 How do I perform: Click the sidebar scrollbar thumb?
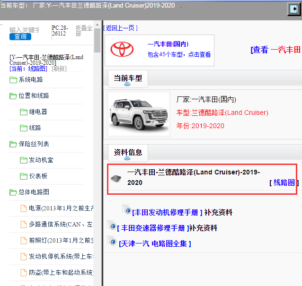point(97,40)
